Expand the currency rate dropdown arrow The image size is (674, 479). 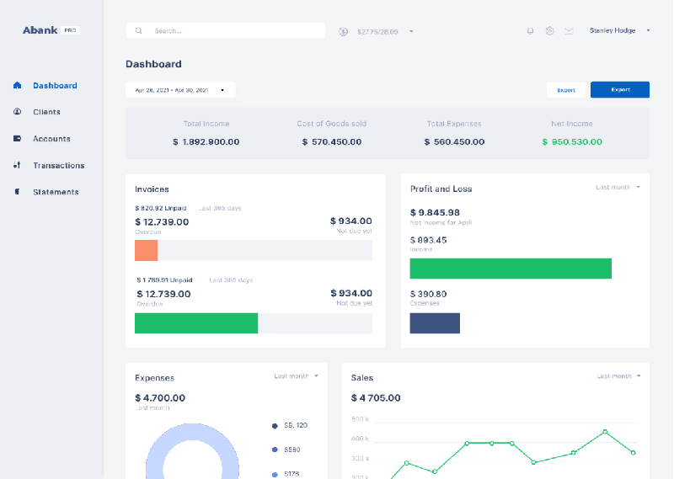pos(411,31)
